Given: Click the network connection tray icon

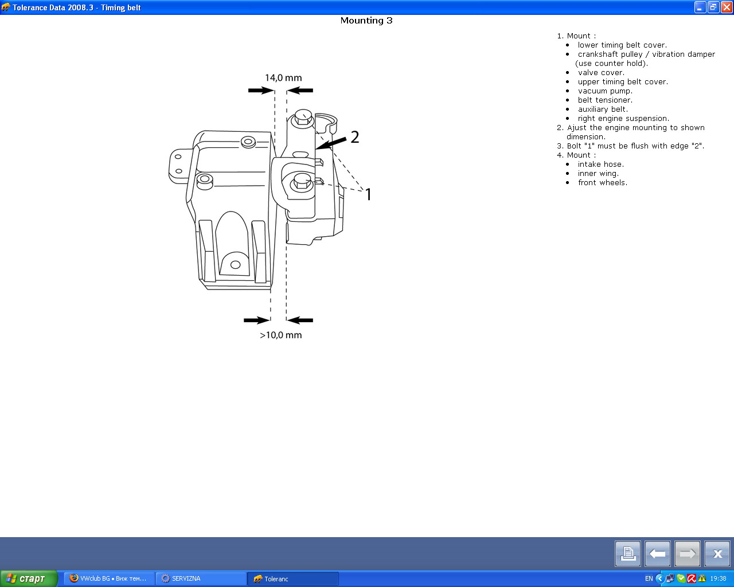Looking at the screenshot, I should pos(670,578).
